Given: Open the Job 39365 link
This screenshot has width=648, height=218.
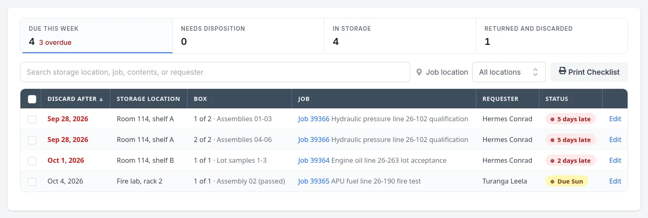Looking at the screenshot, I should pyautogui.click(x=314, y=181).
